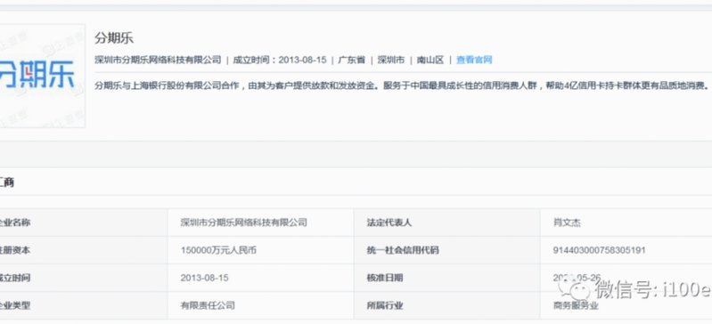This screenshot has height=324, width=712.
Task: Click the credit code 914403000758305191
Action: point(599,250)
